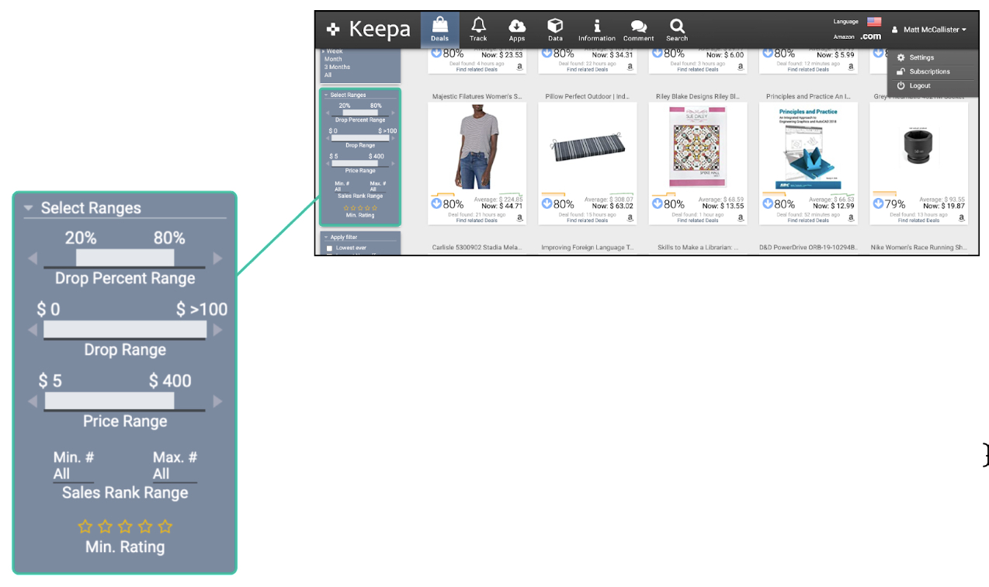Click left arrow of enlarged Drop Percent Range
The width and height of the screenshot is (989, 587).
pos(33,258)
